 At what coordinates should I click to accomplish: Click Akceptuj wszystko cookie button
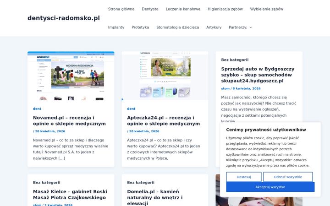(270, 187)
